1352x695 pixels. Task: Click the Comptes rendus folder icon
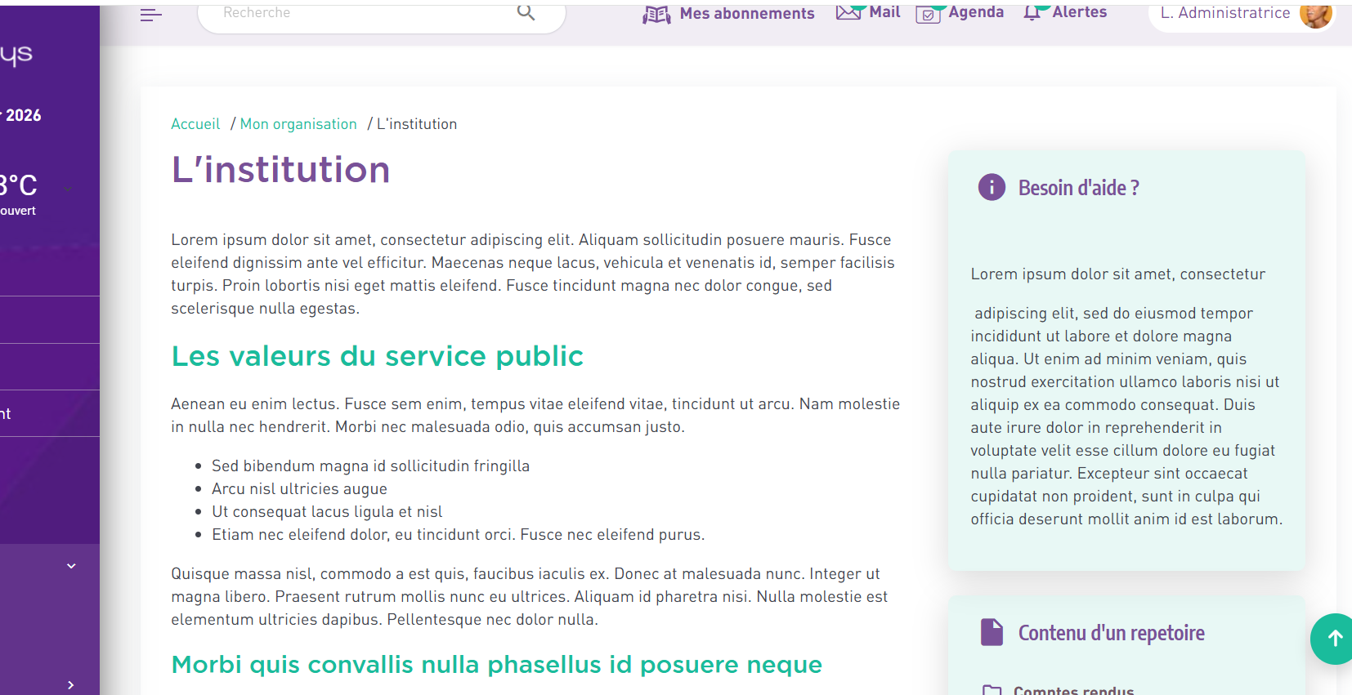pos(992,690)
